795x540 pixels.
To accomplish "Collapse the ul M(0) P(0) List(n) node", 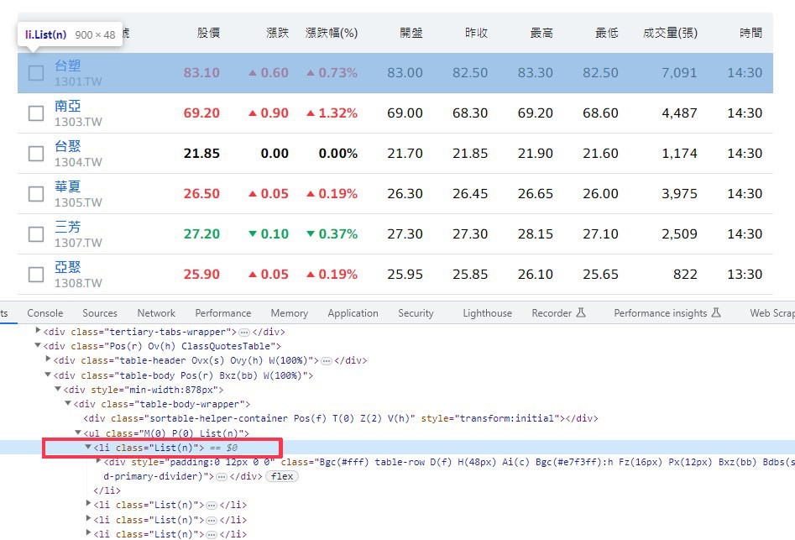I will (x=78, y=433).
